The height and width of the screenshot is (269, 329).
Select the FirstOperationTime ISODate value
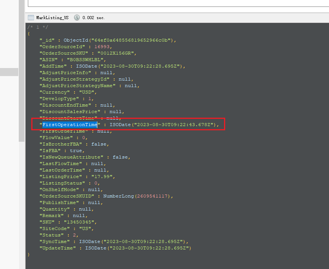coord(163,125)
